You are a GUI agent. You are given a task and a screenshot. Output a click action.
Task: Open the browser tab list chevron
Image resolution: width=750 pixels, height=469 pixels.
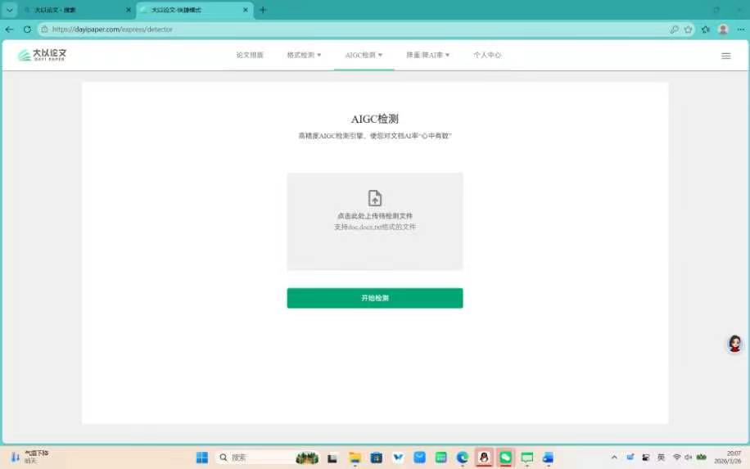[x=10, y=10]
